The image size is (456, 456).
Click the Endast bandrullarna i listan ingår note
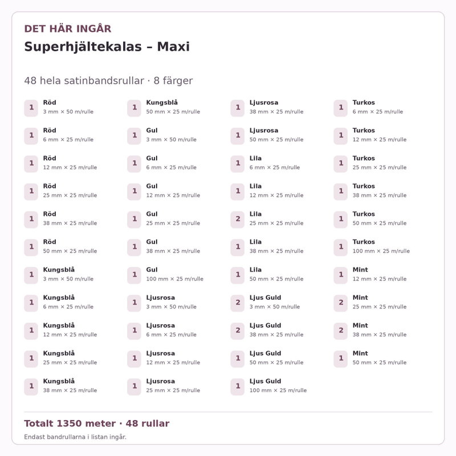(75, 437)
